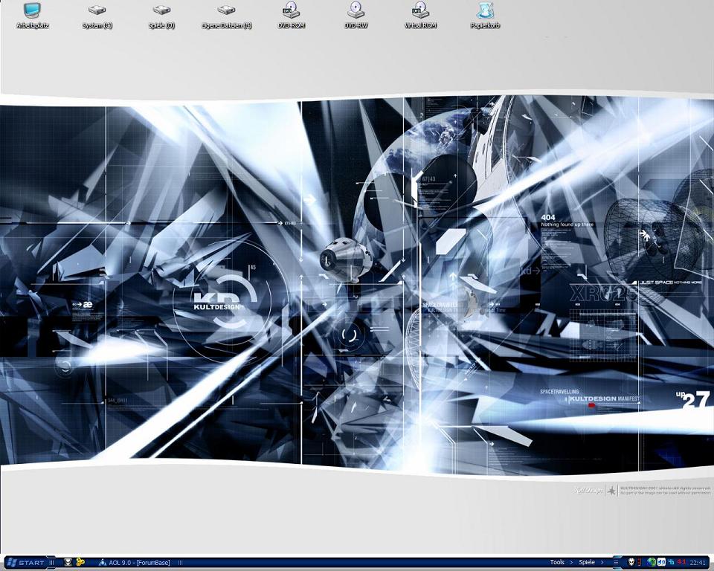Click the skull quick launch icon
The image size is (714, 571).
(x=68, y=563)
